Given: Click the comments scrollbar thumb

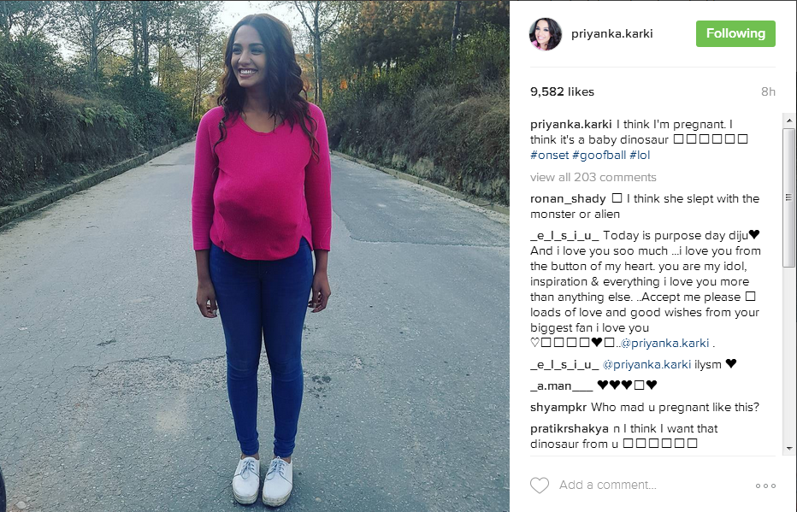Looking at the screenshot, I should 788,197.
